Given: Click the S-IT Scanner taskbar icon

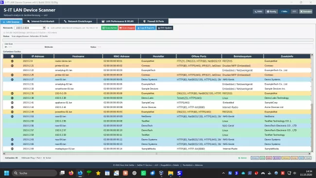Looking at the screenshot, I should tap(179, 173).
